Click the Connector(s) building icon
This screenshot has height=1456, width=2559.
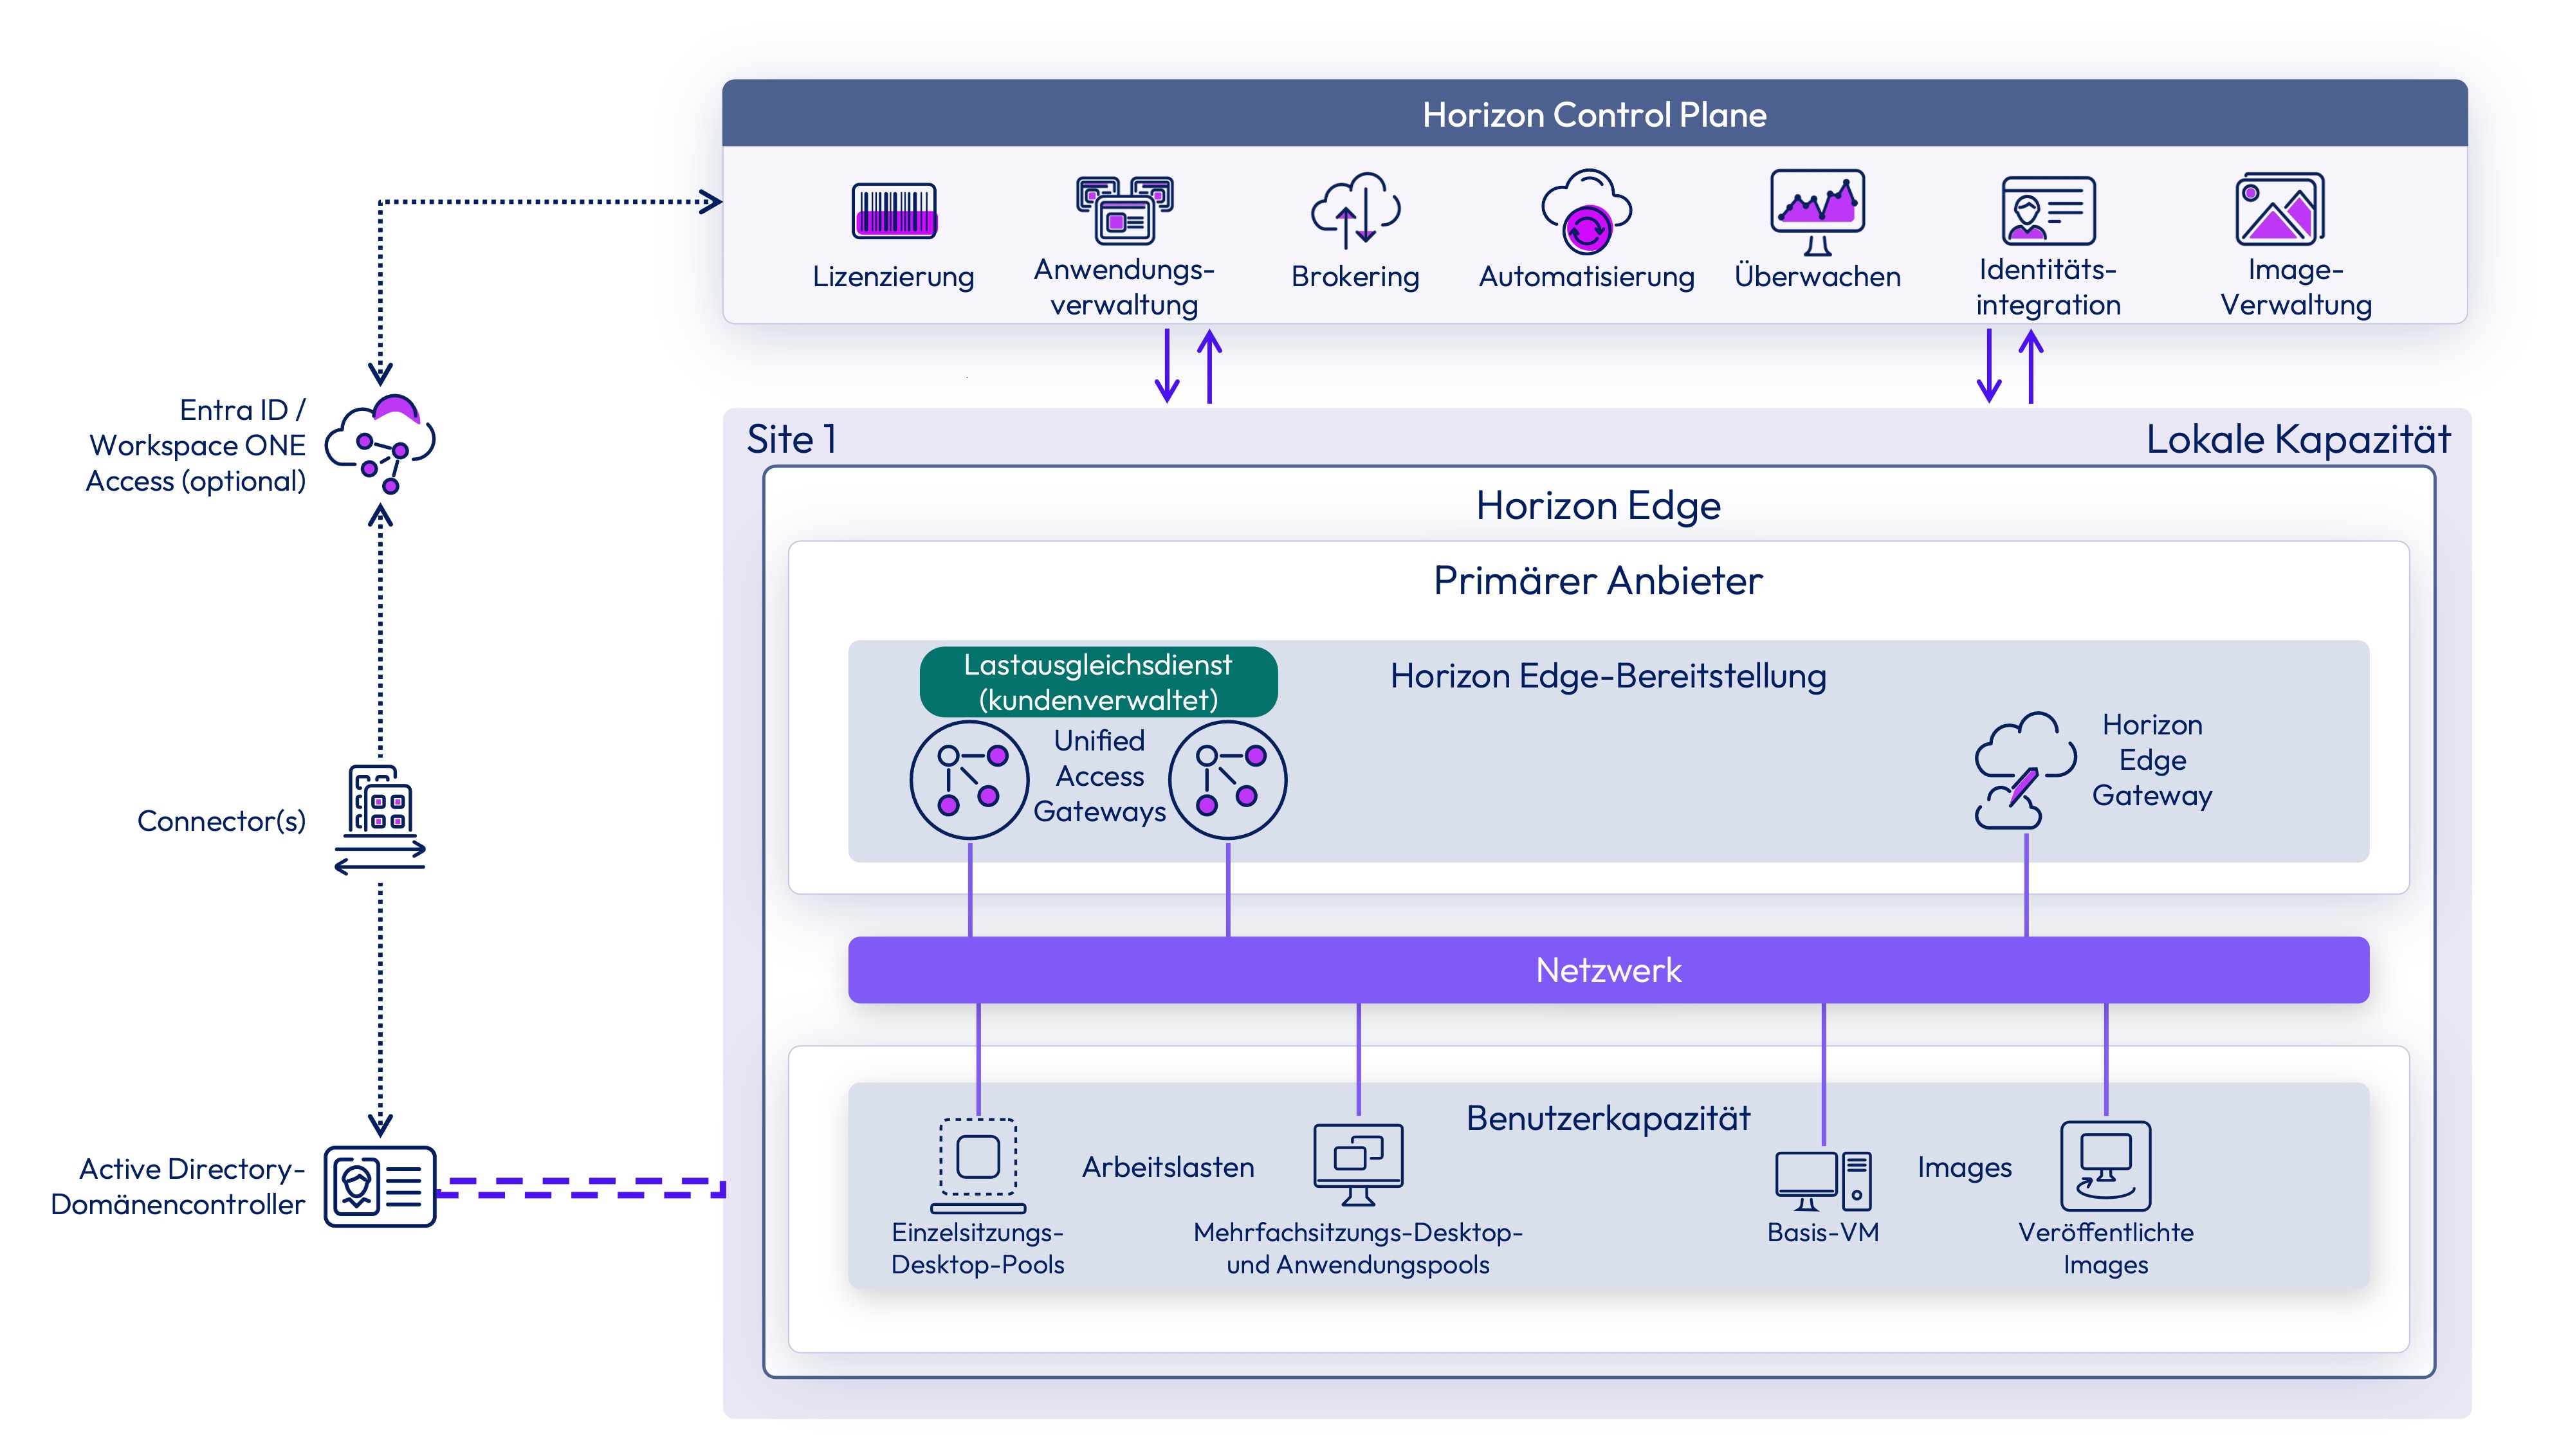[380, 820]
